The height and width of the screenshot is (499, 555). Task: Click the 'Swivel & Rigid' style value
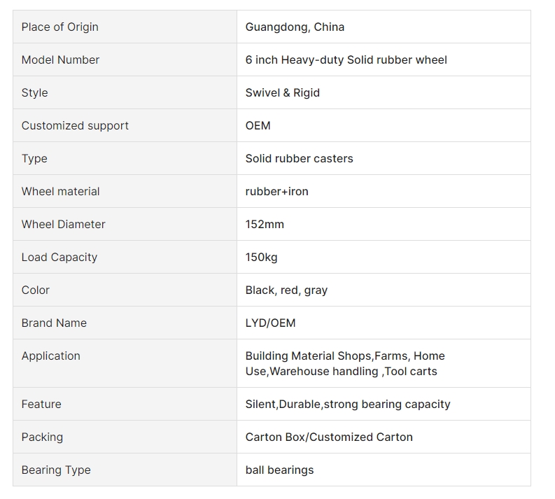pyautogui.click(x=283, y=92)
